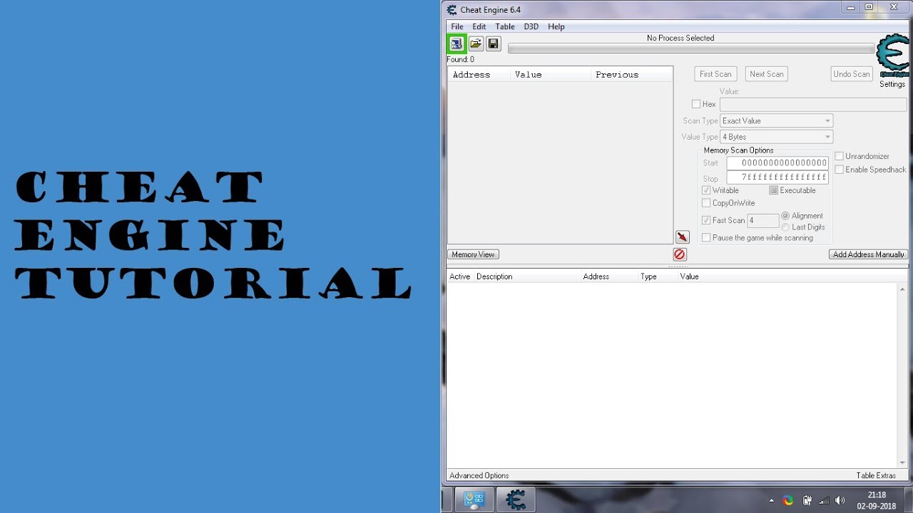Click the Start address field

coord(777,163)
